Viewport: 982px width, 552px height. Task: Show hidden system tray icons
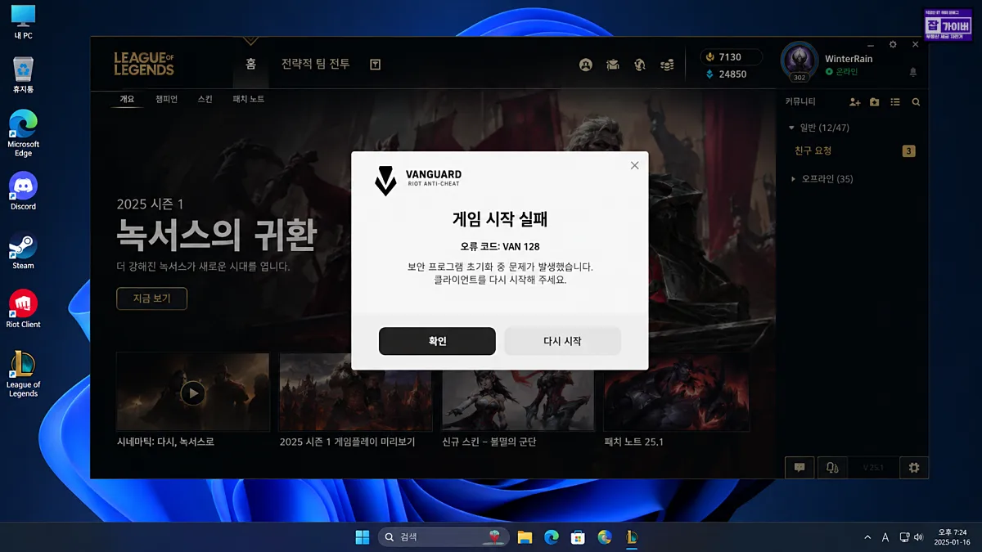coord(867,537)
